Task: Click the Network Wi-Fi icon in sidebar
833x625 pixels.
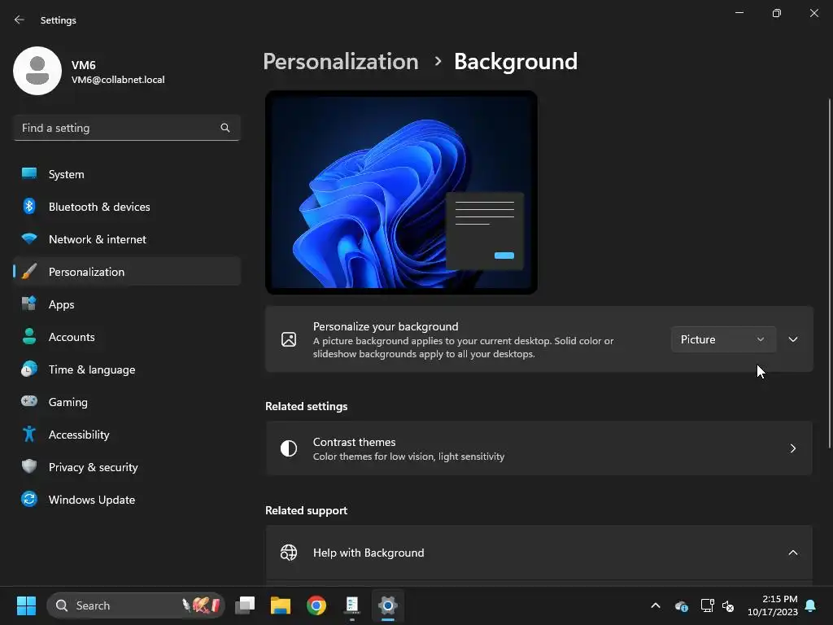Action: click(x=29, y=238)
